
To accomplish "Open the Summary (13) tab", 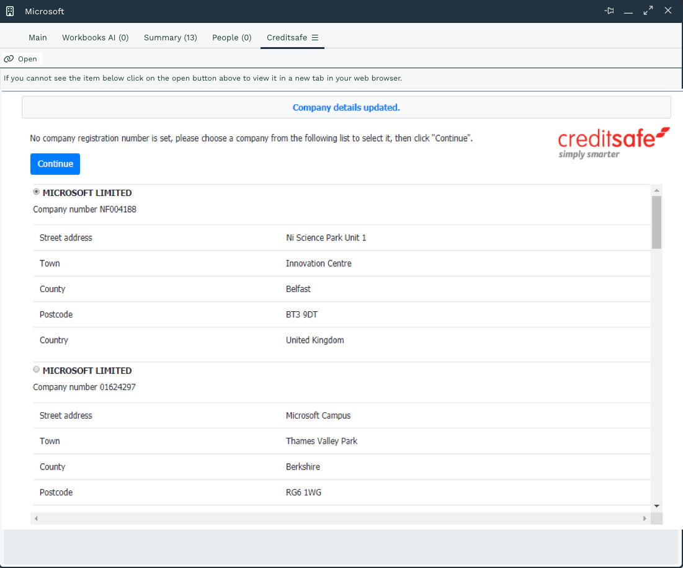I will coord(171,37).
